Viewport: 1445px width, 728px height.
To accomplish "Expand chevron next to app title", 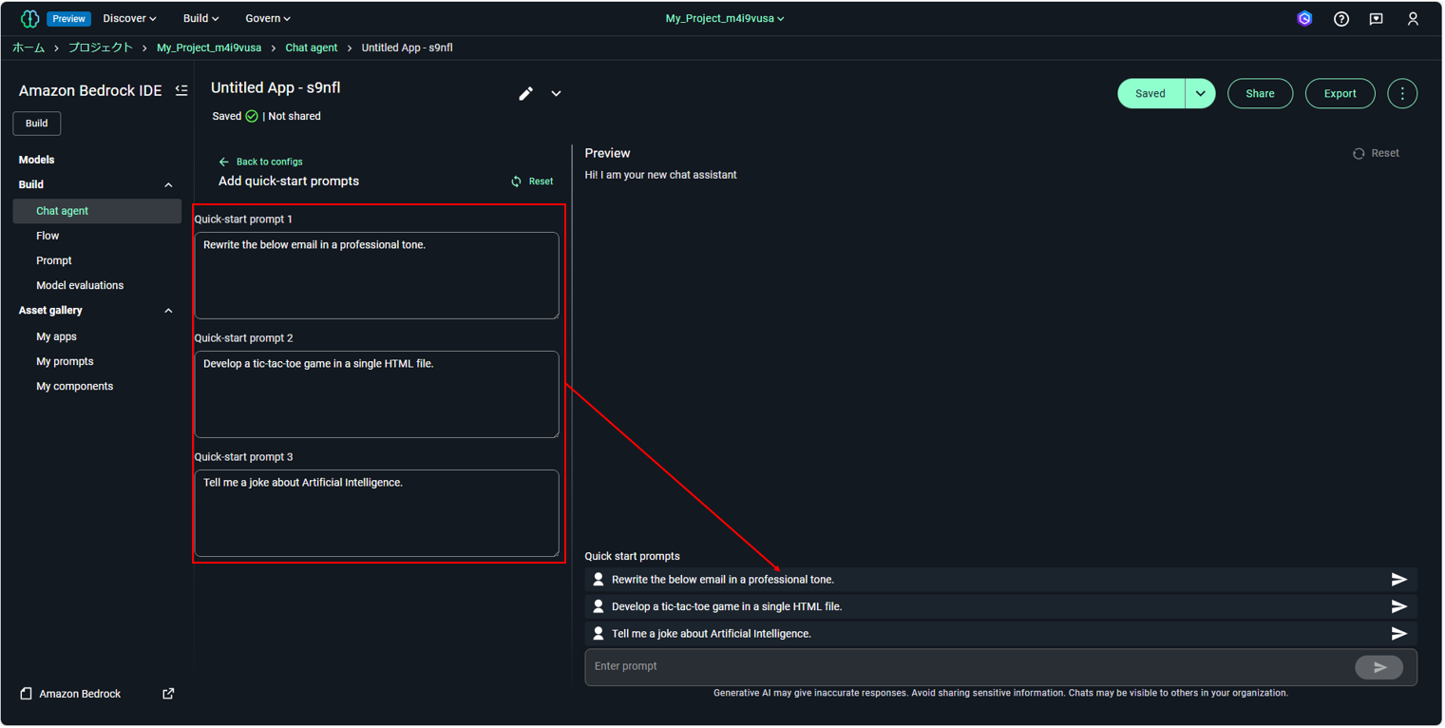I will point(556,93).
